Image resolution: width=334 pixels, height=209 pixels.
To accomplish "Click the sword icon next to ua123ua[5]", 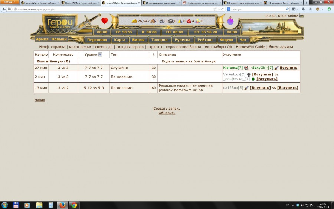I will 246,88.
